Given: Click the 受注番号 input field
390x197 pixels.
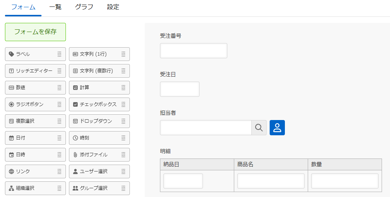Looking at the screenshot, I should pyautogui.click(x=193, y=51).
